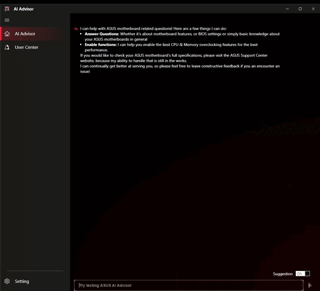This screenshot has width=320, height=291.
Task: Close the AI Advisor window
Action: (313, 9)
